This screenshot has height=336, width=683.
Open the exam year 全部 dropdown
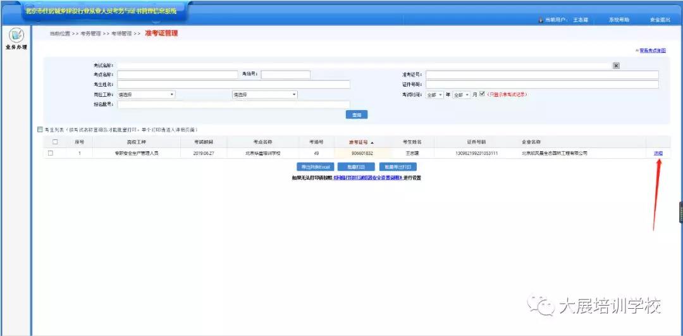click(434, 95)
